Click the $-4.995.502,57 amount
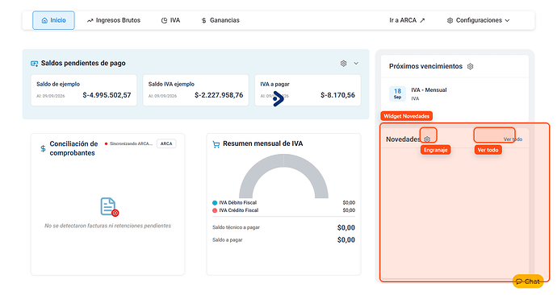The image size is (557, 295). pos(107,95)
